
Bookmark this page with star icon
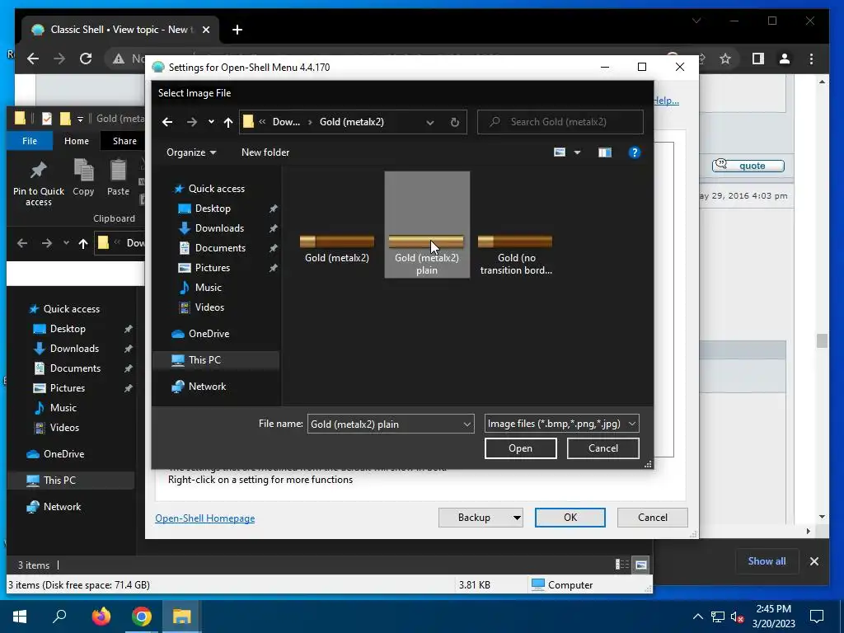pyautogui.click(x=725, y=59)
